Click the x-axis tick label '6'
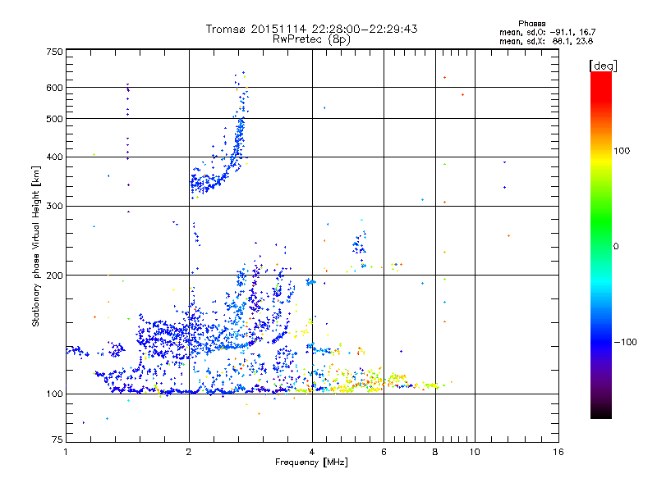The image size is (657, 492). click(x=384, y=452)
